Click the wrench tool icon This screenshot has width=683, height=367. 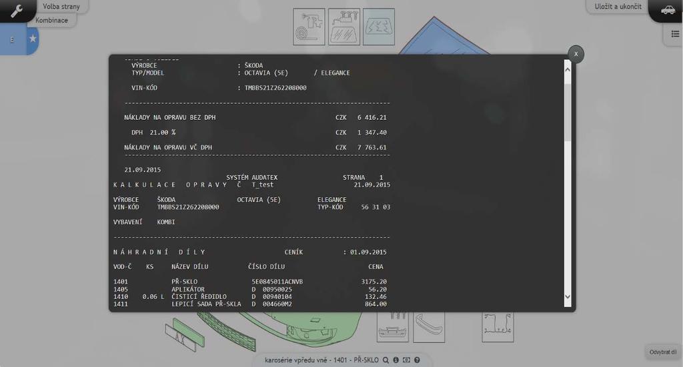pos(17,11)
